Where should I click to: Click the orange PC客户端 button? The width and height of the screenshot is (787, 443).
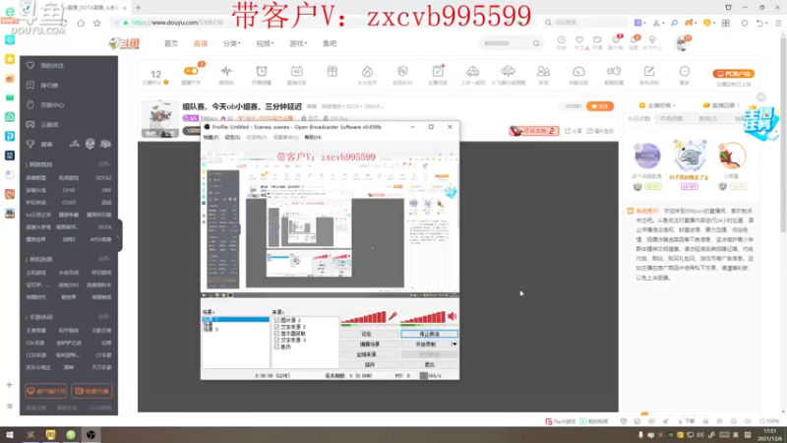point(733,73)
